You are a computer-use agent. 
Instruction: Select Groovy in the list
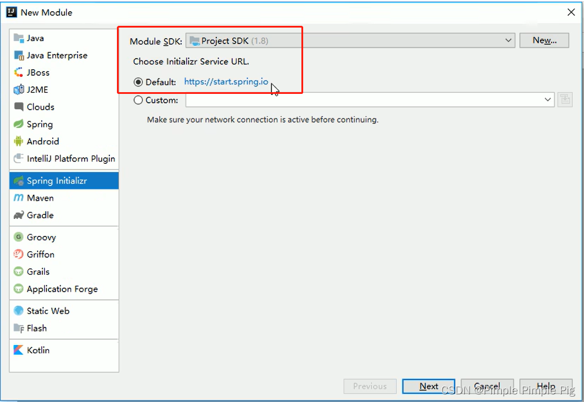pos(64,237)
